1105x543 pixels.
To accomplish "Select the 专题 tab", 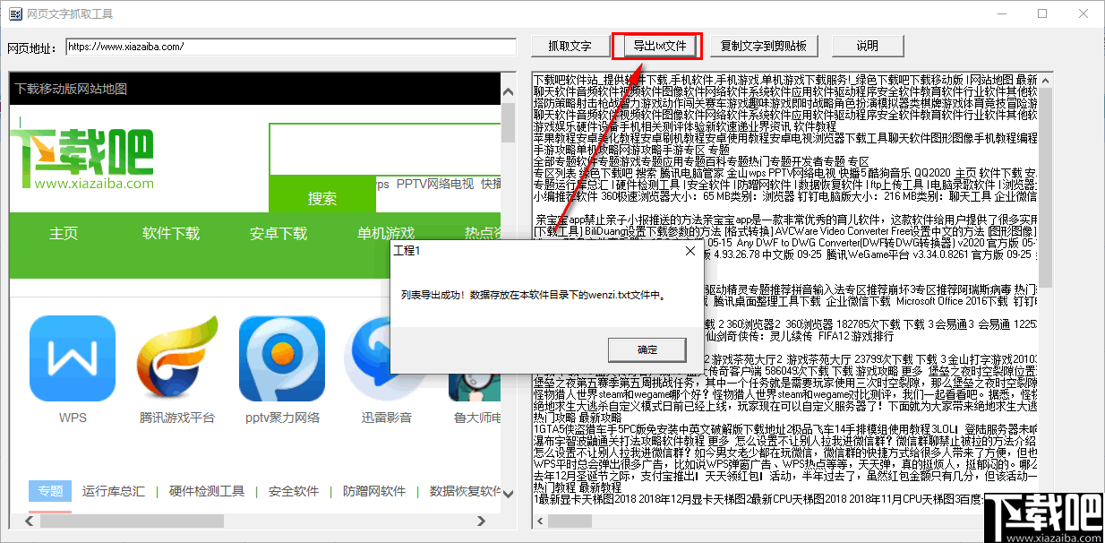I will click(50, 491).
